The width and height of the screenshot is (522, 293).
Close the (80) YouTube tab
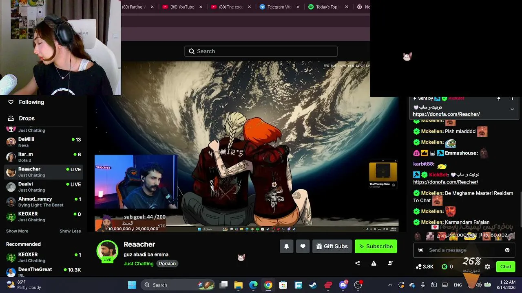click(x=201, y=7)
